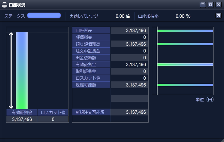Viewport: 224px width, 142px height.
Task: Minimize the 口座状況 window
Action: [203, 4]
